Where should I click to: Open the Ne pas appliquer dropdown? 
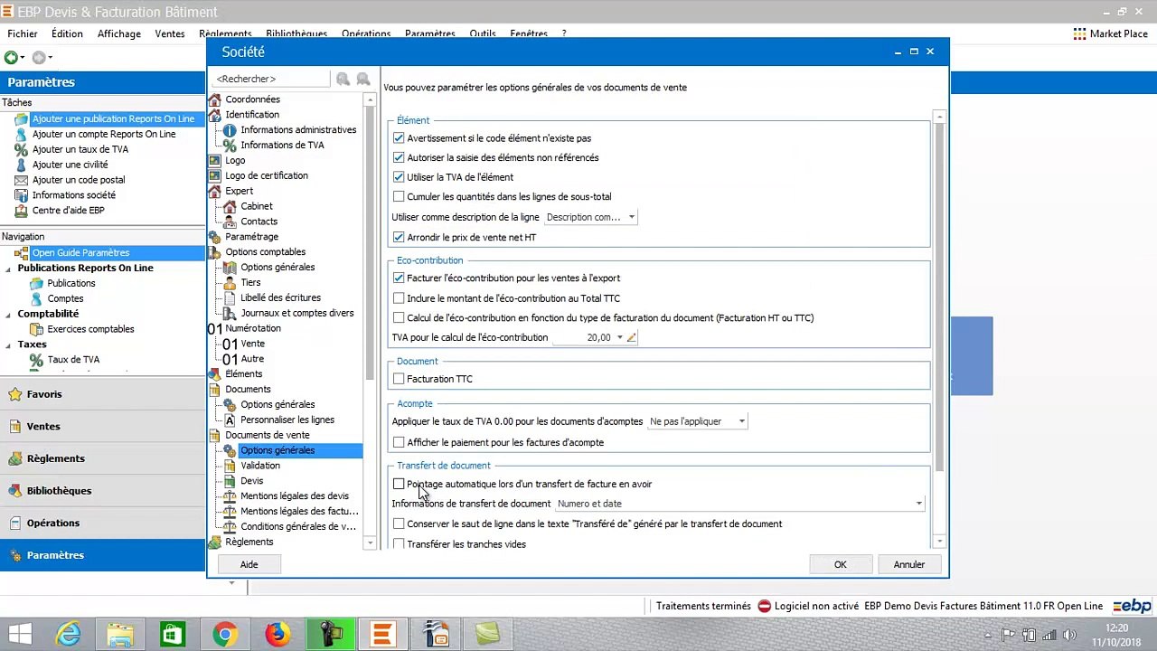698,421
